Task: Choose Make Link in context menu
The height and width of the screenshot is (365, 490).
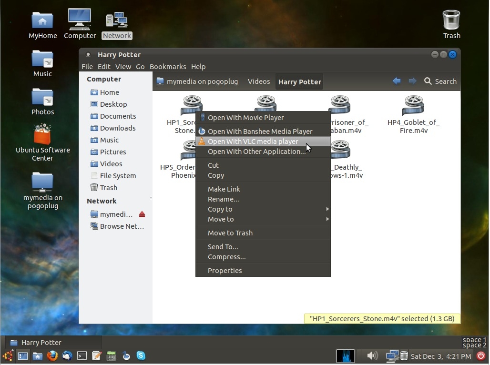Action: (263, 189)
